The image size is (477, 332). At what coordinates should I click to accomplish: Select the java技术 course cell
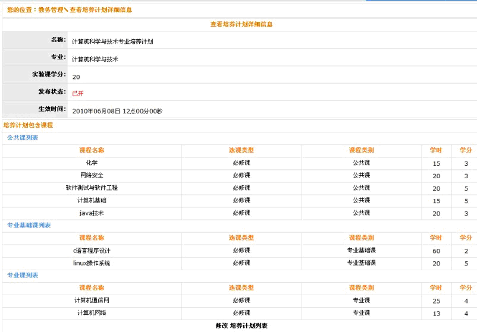[x=92, y=213]
